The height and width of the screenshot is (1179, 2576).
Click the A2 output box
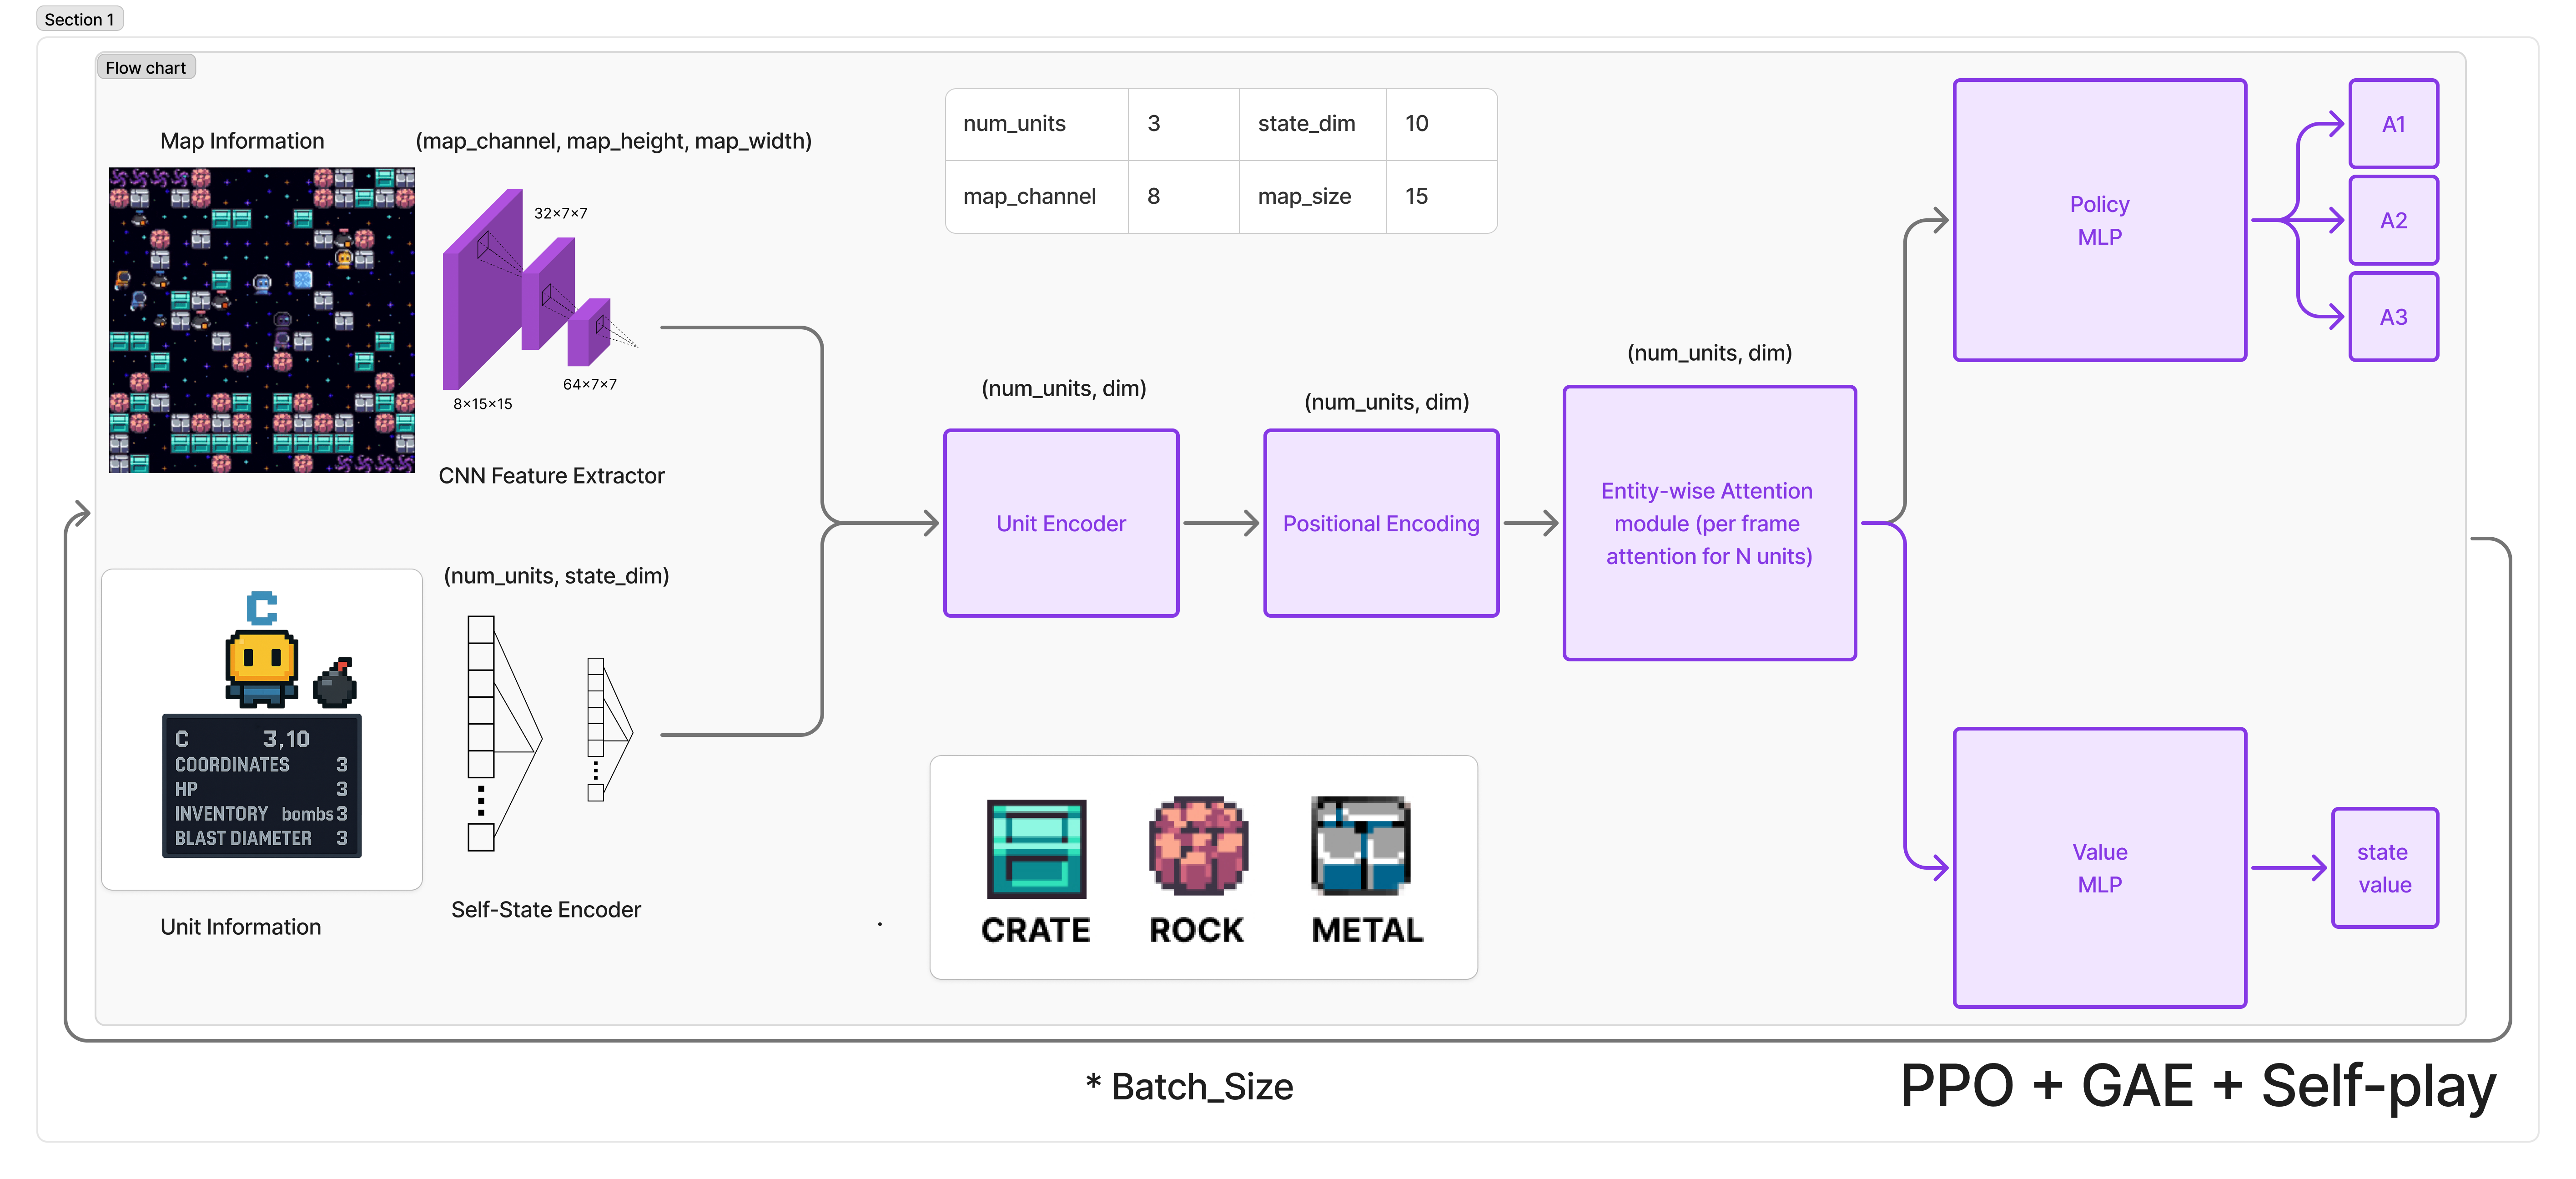[2393, 220]
